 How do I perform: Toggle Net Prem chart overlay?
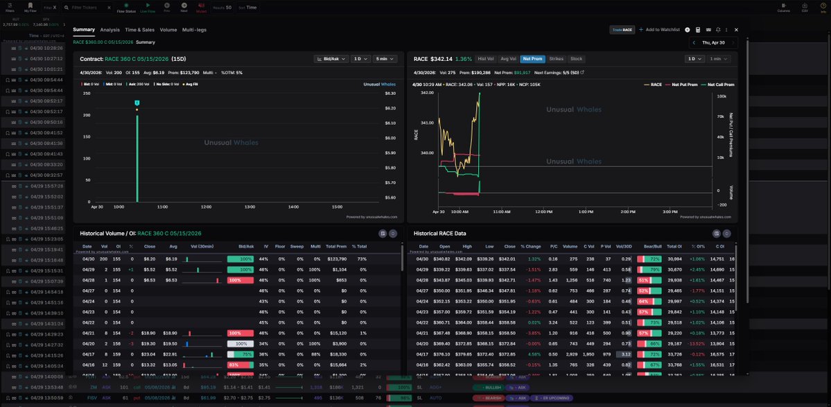click(532, 59)
